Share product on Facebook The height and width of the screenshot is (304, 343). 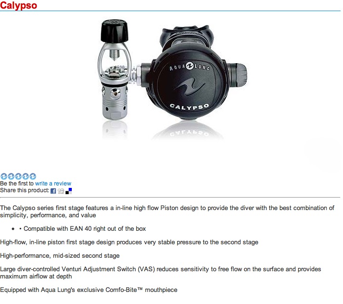(53, 191)
